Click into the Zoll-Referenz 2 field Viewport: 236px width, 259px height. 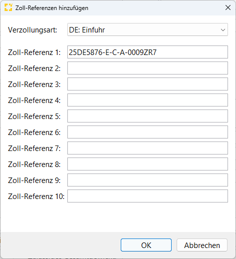pyautogui.click(x=148, y=68)
